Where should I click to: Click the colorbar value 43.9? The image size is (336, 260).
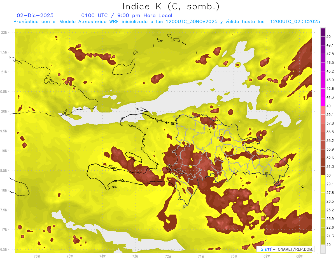pos(330,80)
